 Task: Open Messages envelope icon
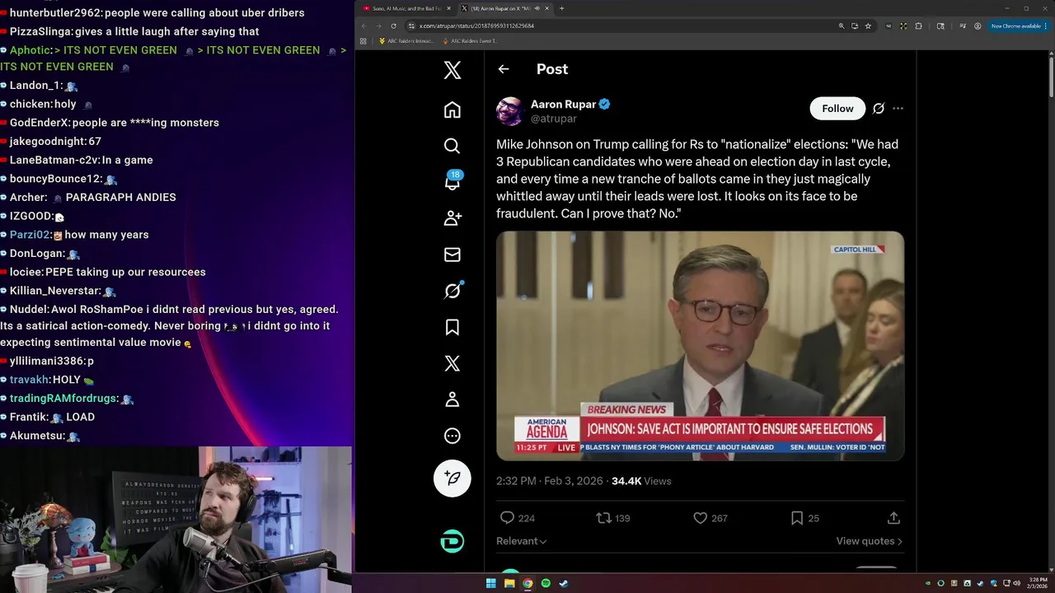pyautogui.click(x=452, y=254)
